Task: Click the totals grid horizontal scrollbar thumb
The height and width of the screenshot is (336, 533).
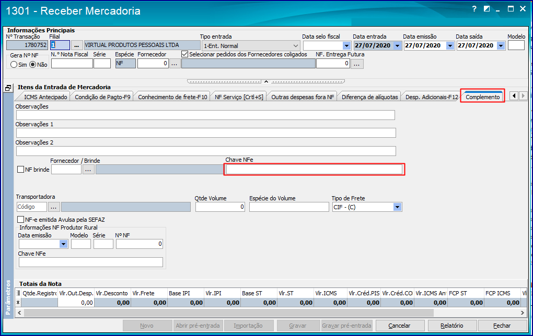Action: [228, 313]
